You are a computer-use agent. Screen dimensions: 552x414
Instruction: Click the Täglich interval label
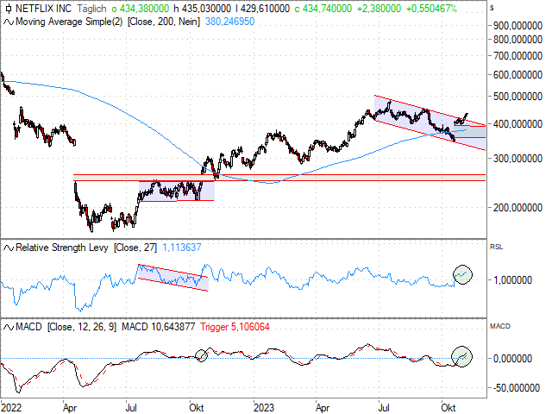click(x=91, y=8)
